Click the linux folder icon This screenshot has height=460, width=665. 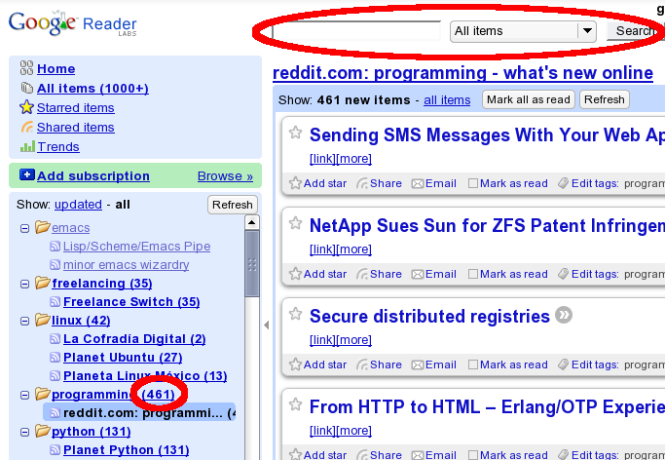coord(43,320)
